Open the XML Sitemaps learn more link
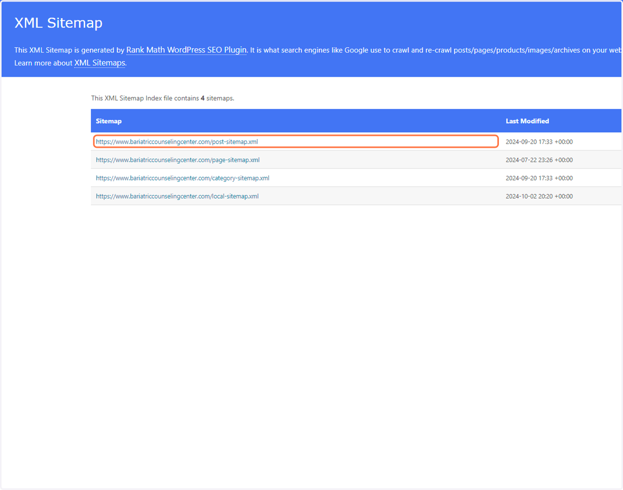 coord(100,63)
